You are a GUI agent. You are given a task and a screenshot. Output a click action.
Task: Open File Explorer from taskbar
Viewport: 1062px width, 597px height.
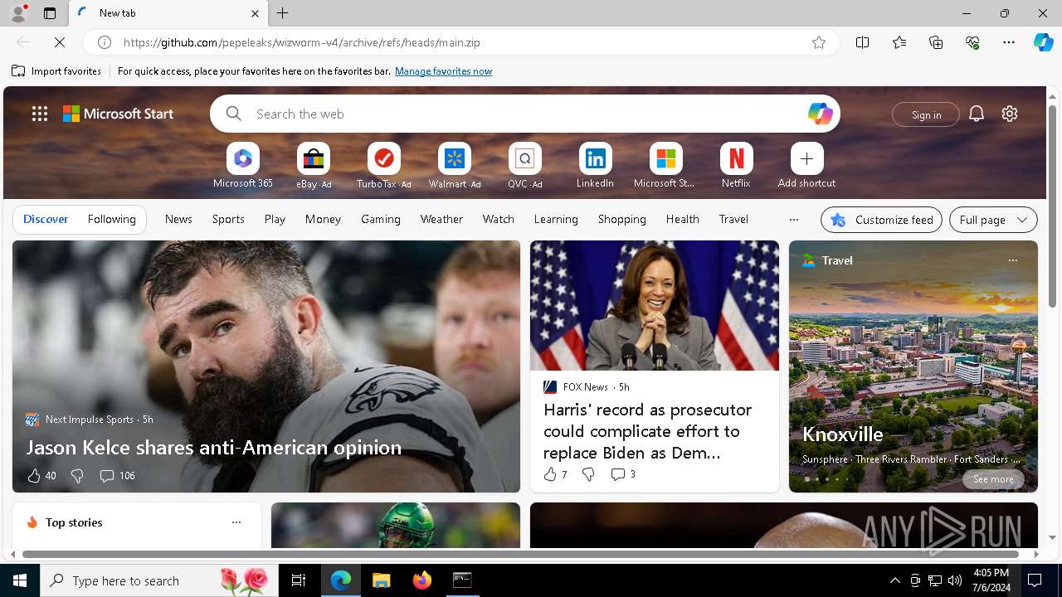pos(381,580)
